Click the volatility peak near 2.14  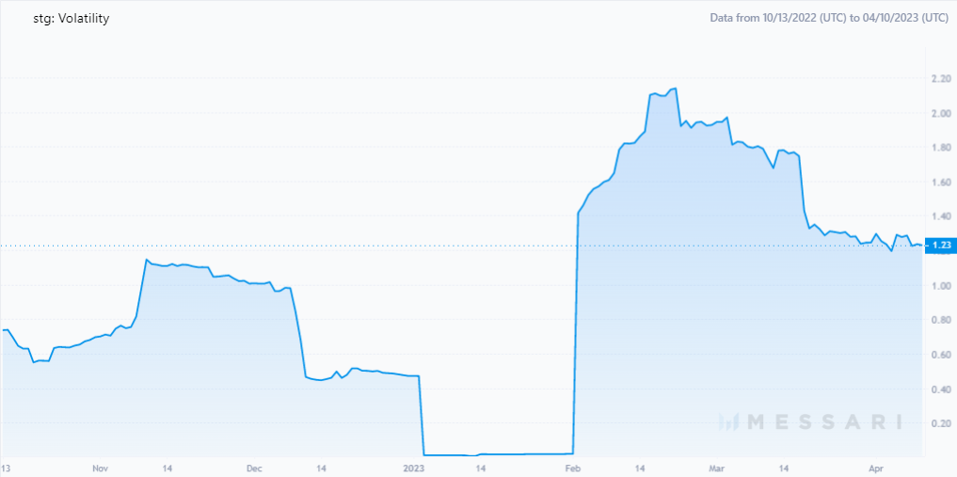675,88
